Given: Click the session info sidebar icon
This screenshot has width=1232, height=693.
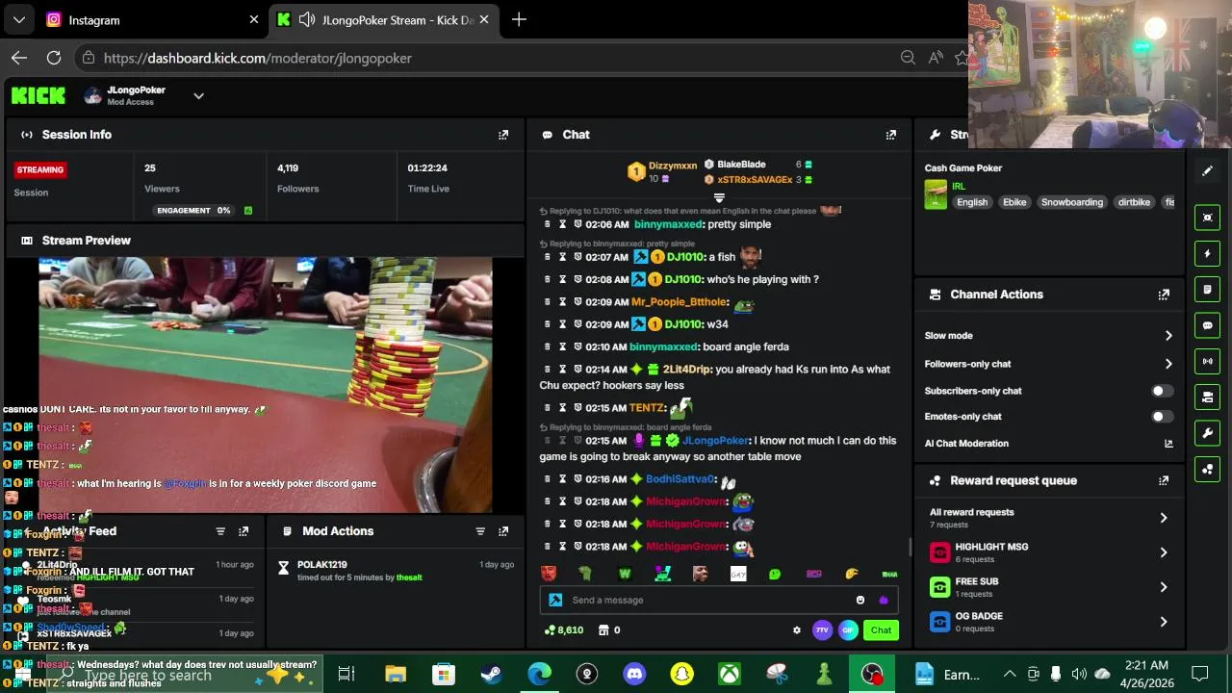Looking at the screenshot, I should point(1207,218).
